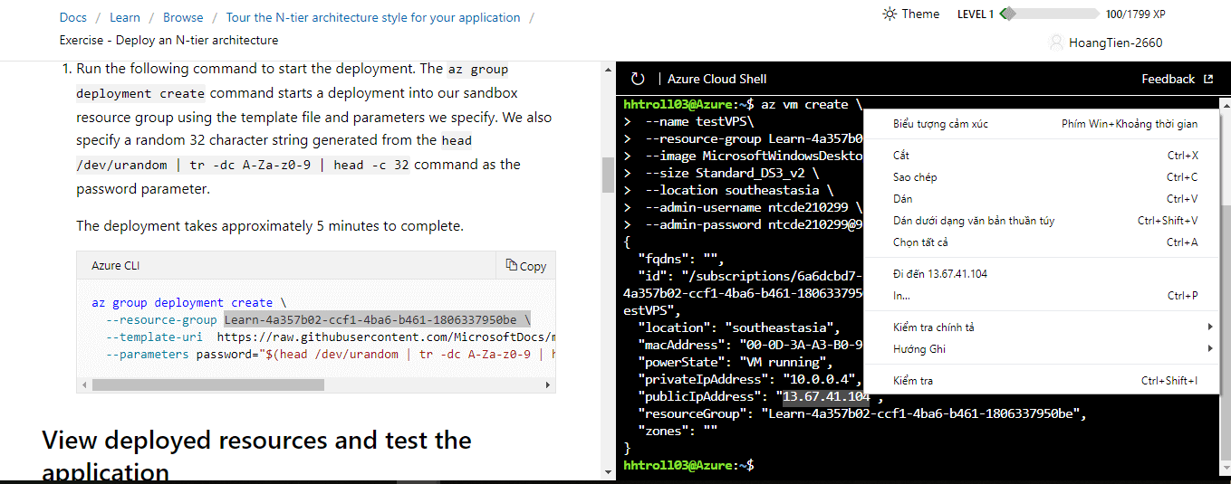Click the Azure CLI code block label
The image size is (1231, 484).
click(116, 266)
